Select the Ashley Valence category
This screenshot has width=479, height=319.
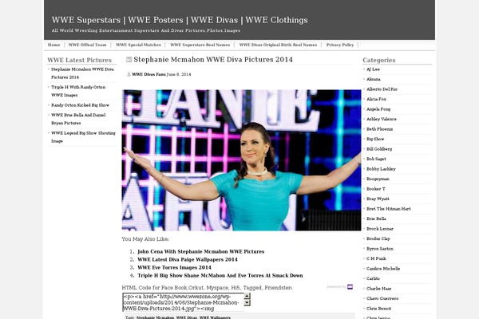pyautogui.click(x=382, y=119)
